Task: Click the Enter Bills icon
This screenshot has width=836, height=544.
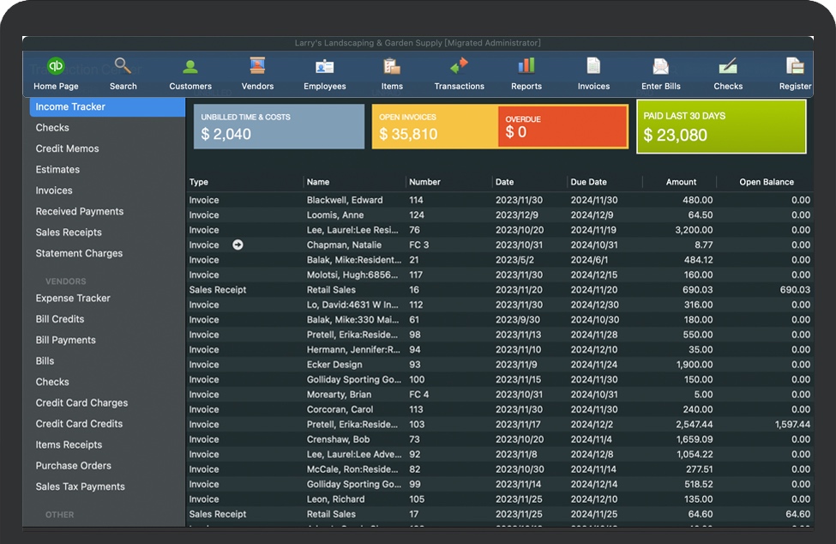Action: coord(660,67)
